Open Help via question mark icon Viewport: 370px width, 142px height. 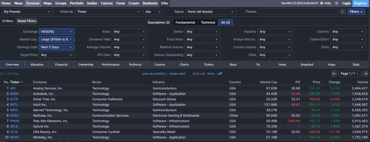(321, 3)
